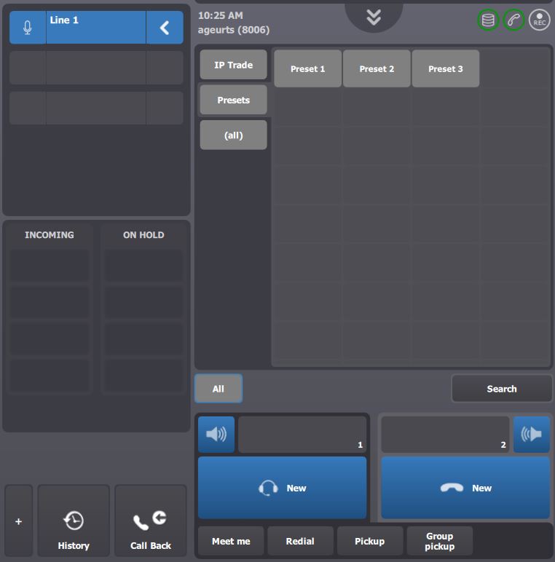This screenshot has height=562, width=555.
Task: Click the INCOMING column header
Action: [50, 235]
